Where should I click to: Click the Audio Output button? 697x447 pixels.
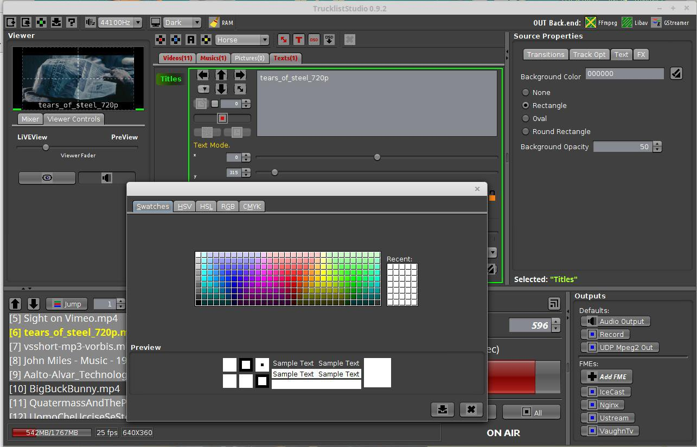click(616, 321)
